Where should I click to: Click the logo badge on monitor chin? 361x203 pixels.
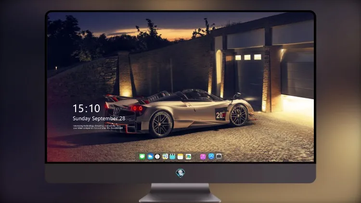(x=180, y=173)
